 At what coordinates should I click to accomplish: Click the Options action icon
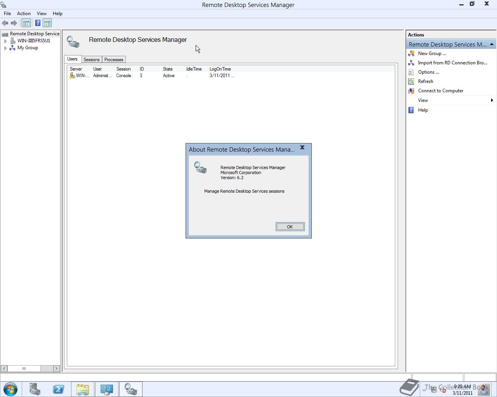click(411, 72)
